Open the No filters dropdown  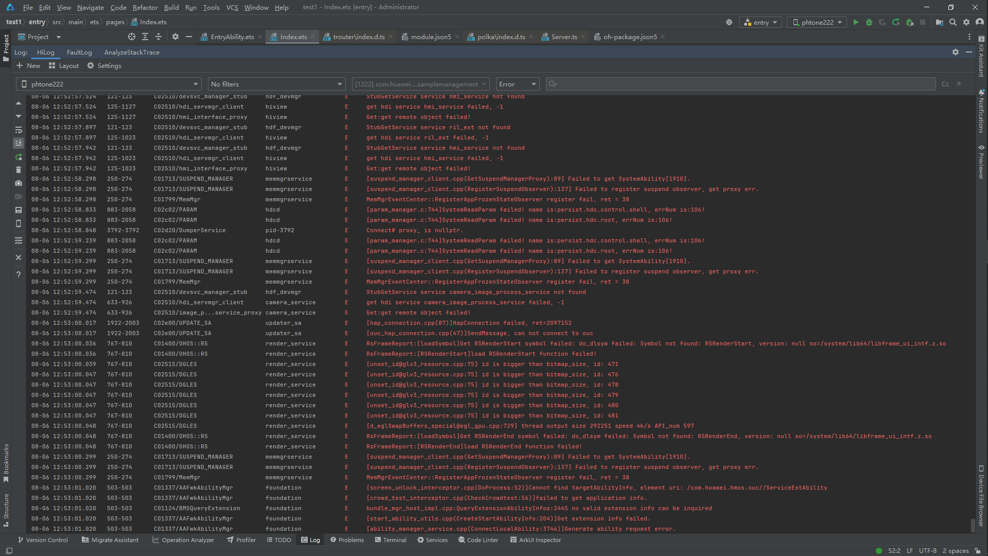point(276,84)
